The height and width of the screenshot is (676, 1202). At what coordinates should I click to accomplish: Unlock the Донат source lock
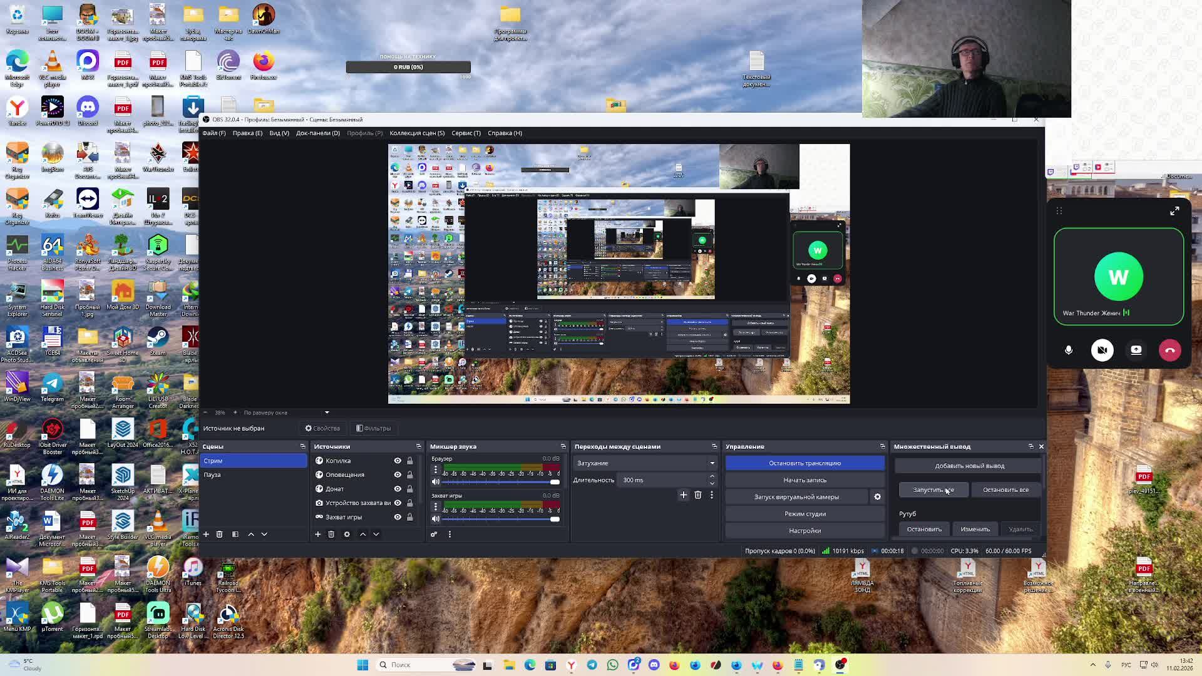click(x=410, y=489)
